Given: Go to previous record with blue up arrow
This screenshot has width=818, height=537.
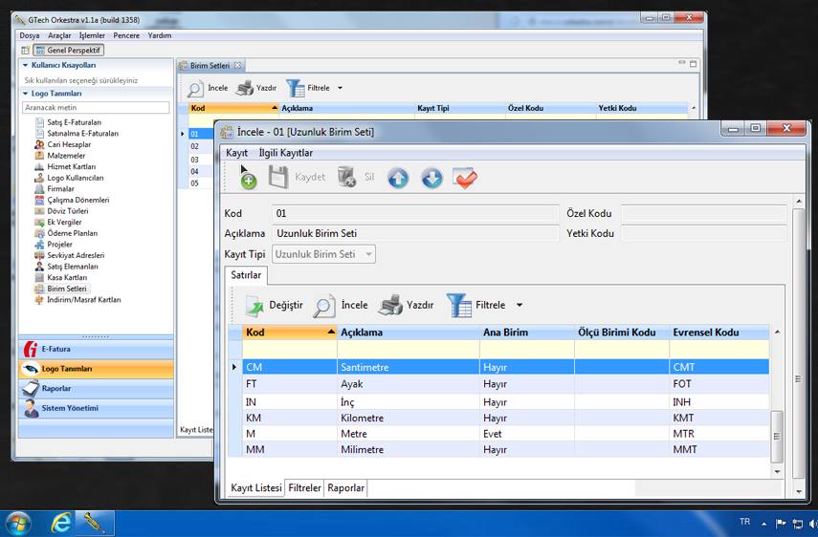Looking at the screenshot, I should tap(398, 178).
